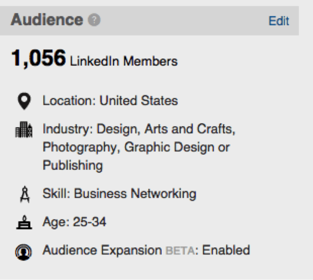Click the Age: 25-34 text
313x280 pixels.
74,222
